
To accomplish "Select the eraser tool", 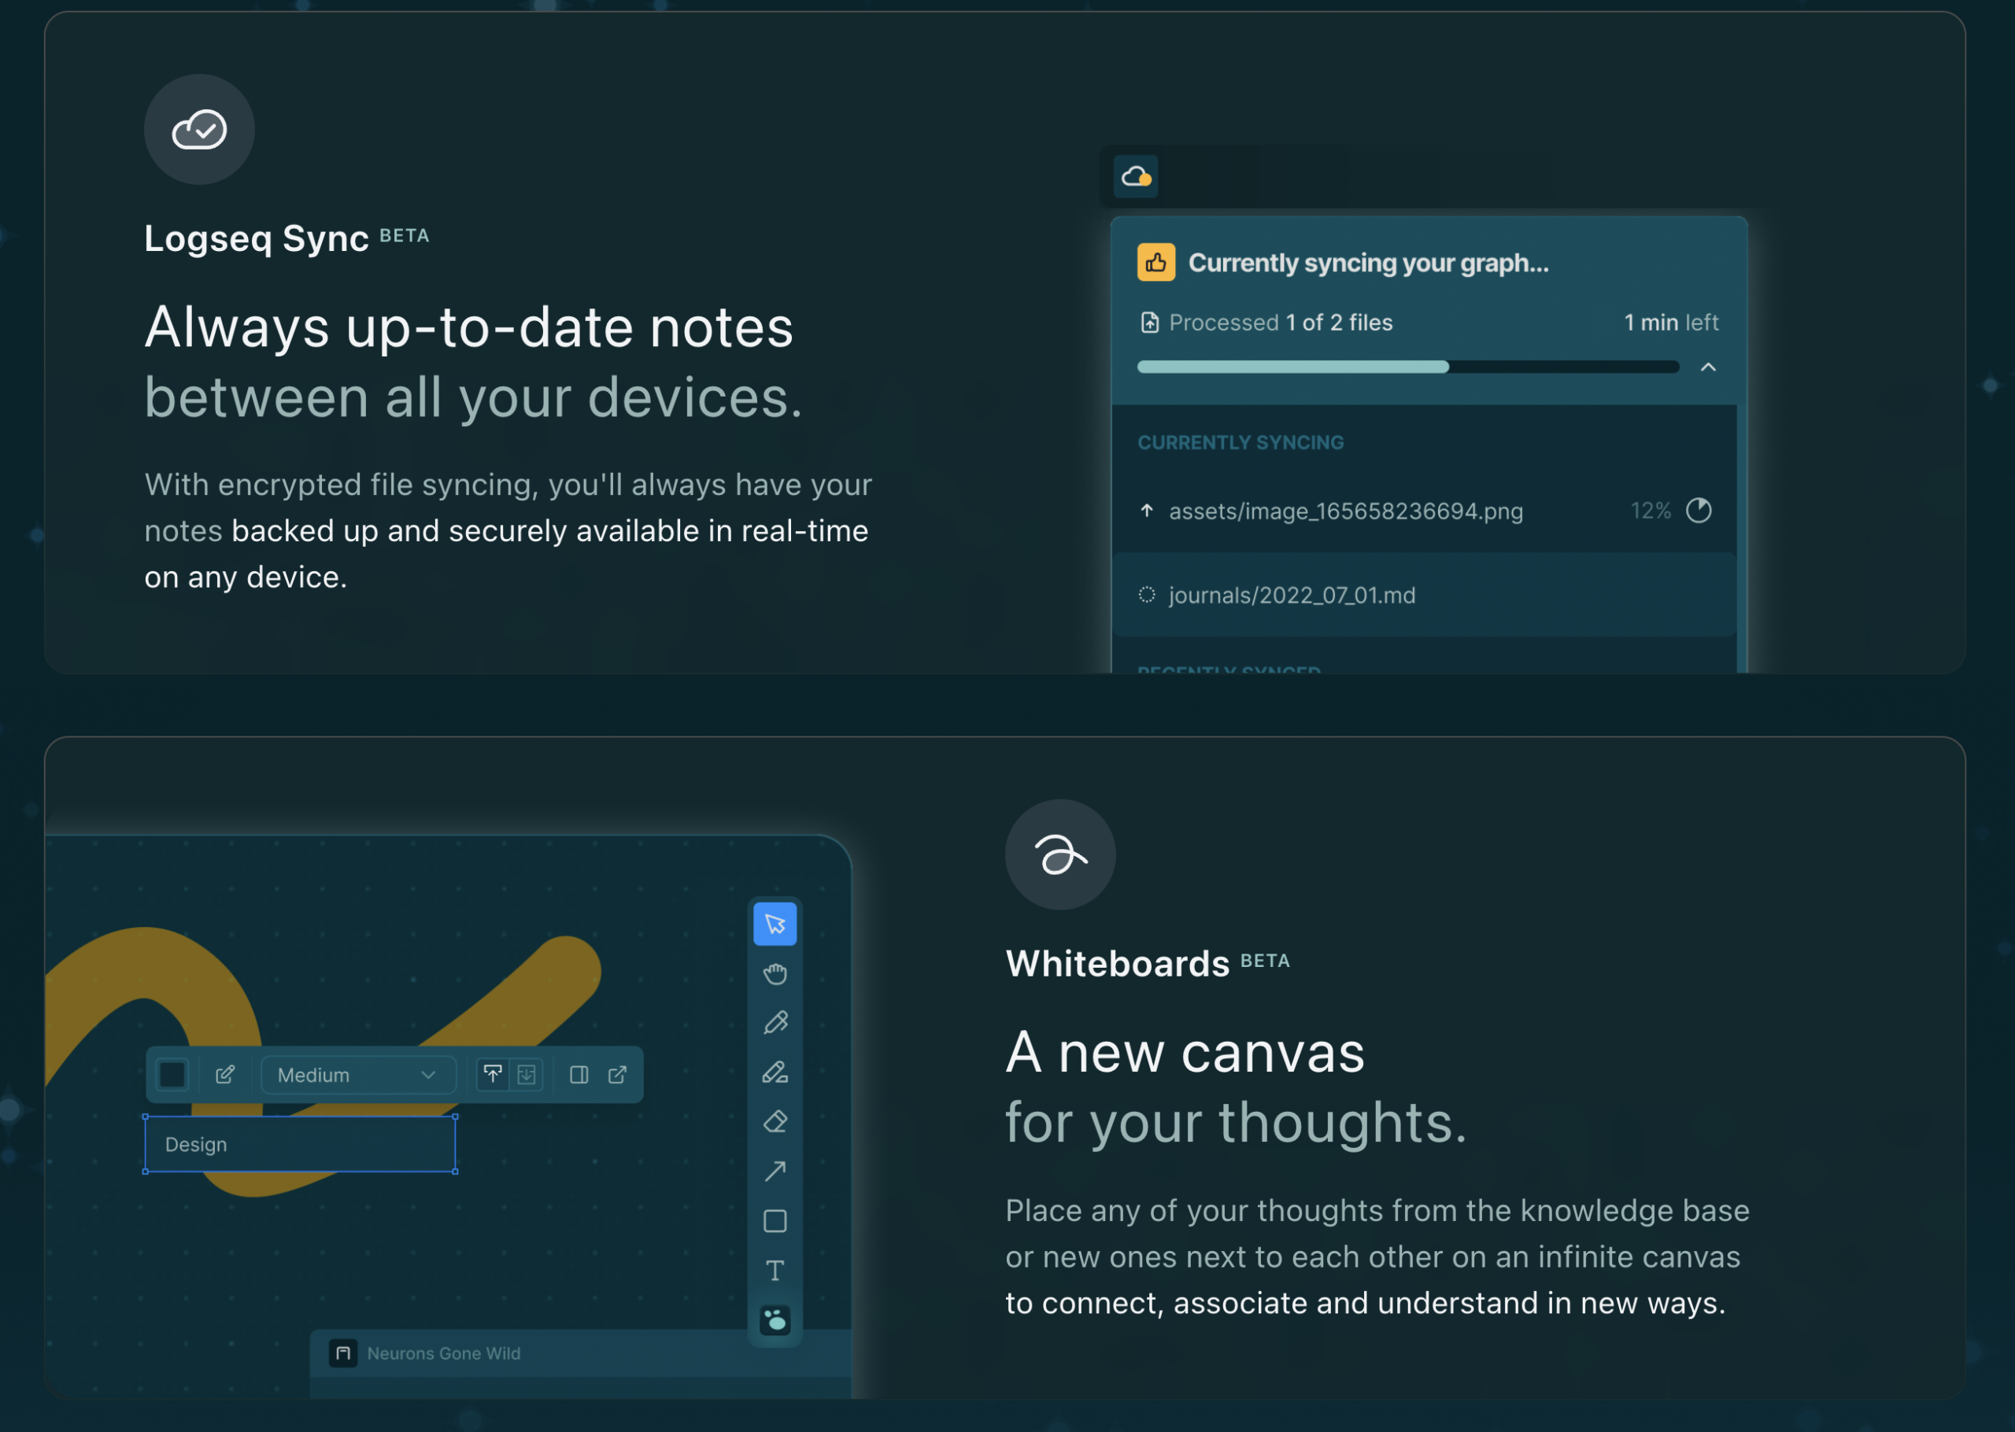I will pyautogui.click(x=775, y=1122).
